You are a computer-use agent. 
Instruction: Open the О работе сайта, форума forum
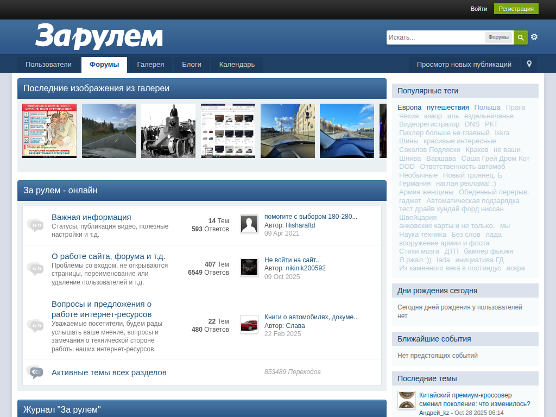click(108, 256)
